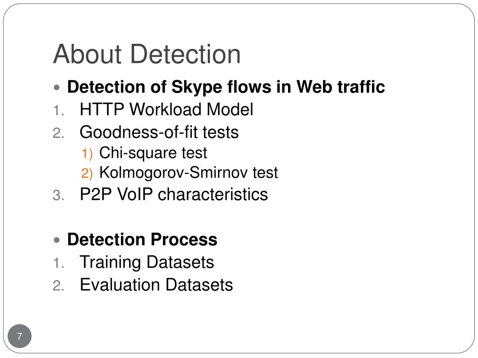Select the Chi-square test sub-item
This screenshot has height=358, width=478.
[153, 153]
